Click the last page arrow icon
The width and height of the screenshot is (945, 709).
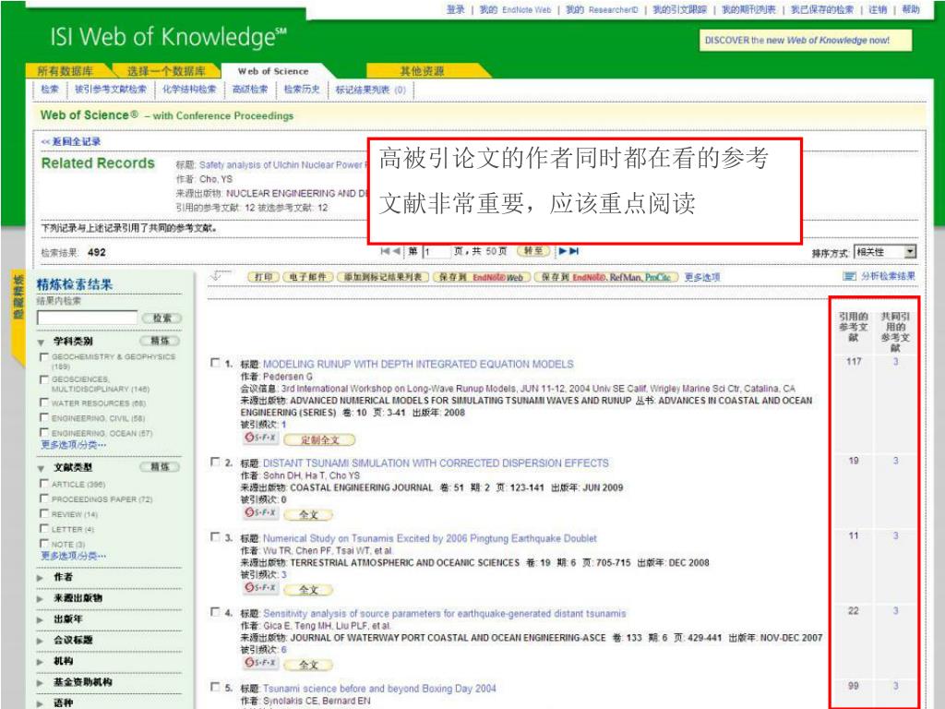click(x=574, y=251)
